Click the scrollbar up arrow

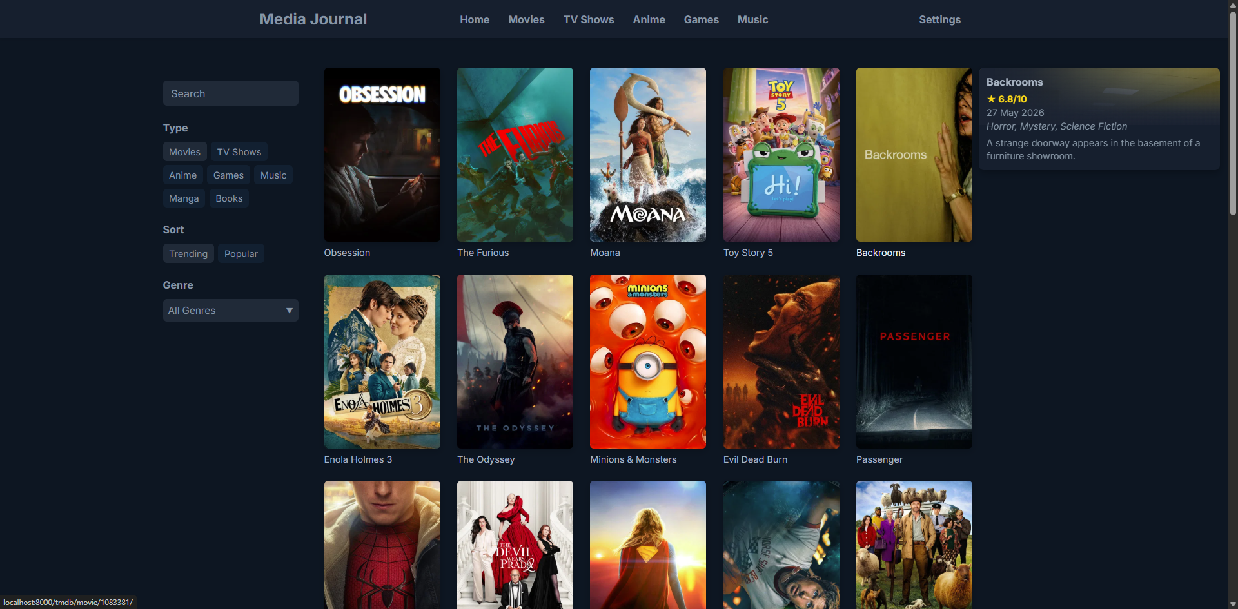coord(1233,5)
